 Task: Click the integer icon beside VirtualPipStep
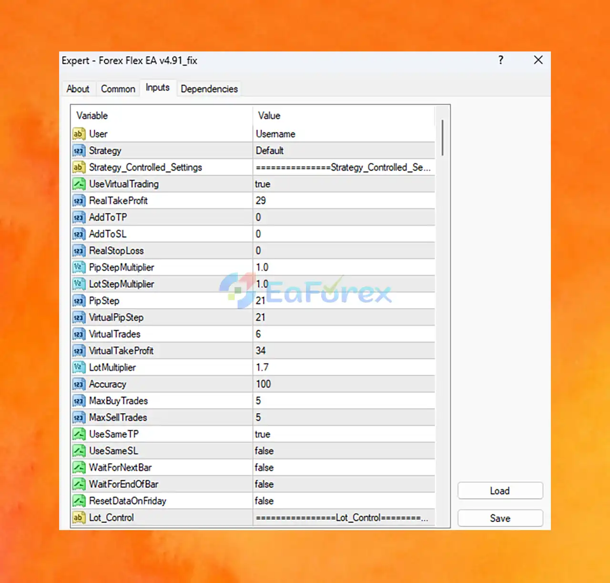pos(79,317)
